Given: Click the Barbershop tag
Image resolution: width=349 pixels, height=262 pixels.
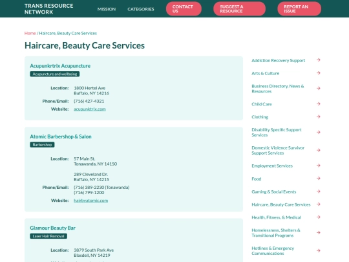Looking at the screenshot, I should click(x=42, y=145).
